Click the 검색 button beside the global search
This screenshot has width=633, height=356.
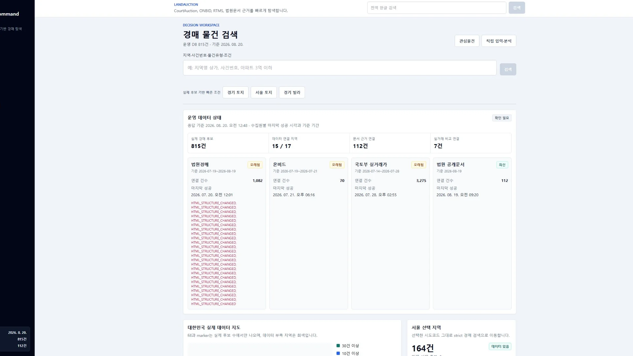point(517,8)
